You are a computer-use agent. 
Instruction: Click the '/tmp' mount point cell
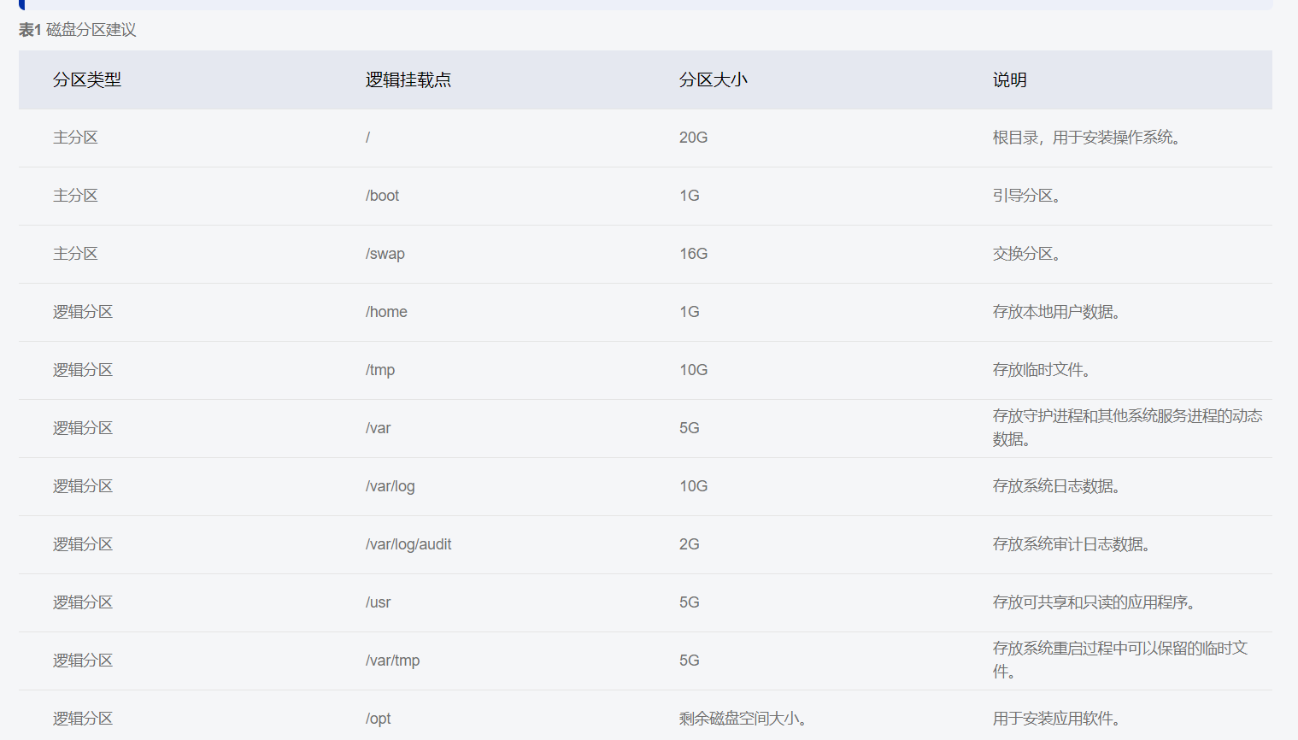pyautogui.click(x=380, y=370)
